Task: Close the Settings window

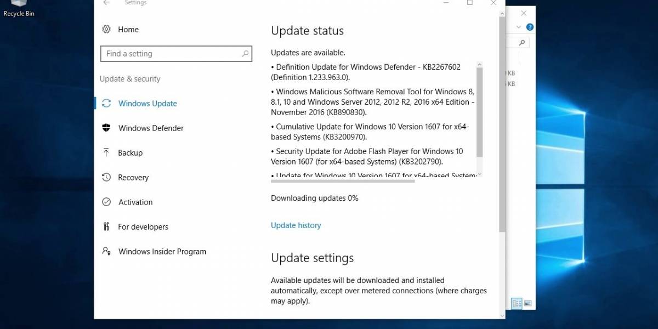Action: tap(494, 3)
